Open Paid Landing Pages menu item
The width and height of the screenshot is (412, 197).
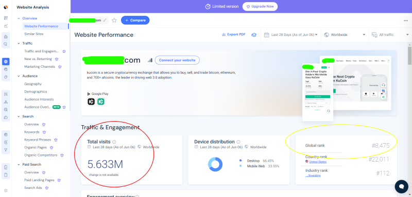click(x=39, y=180)
